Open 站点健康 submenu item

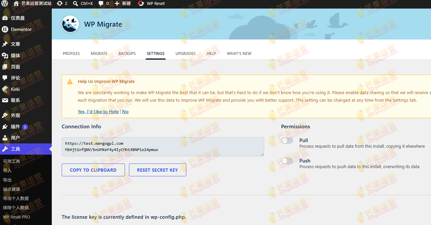click(12, 189)
